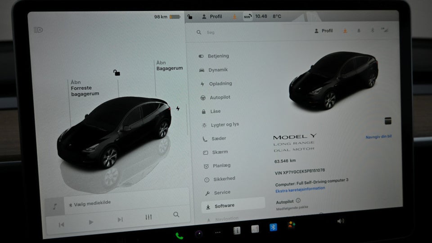This screenshot has width=432, height=243.
Task: Open Profil in the top status bar
Action: (212, 17)
